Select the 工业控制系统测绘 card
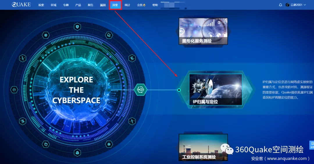The width and height of the screenshot is (314, 164). [203, 147]
